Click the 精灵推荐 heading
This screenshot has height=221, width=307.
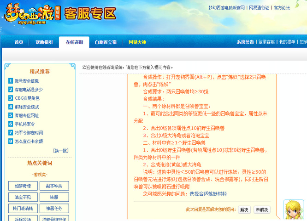point(40,71)
